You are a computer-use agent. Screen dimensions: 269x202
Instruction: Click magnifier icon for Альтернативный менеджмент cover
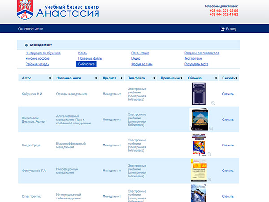[x=211, y=128]
